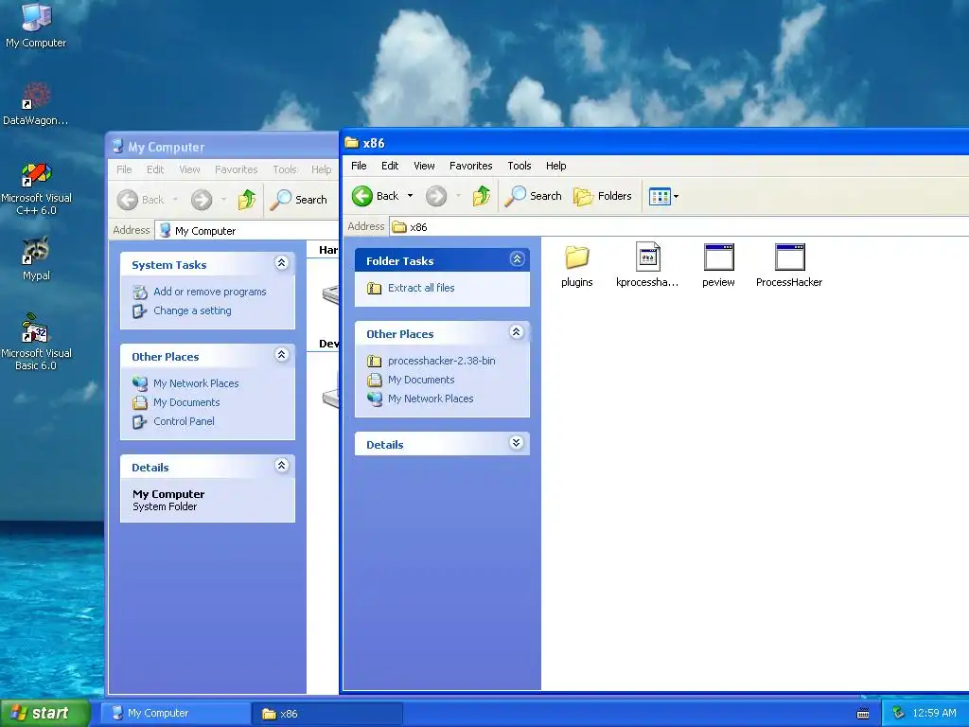Select Mypal desktop shortcut
Viewport: 969px width, 727px height.
[36, 259]
